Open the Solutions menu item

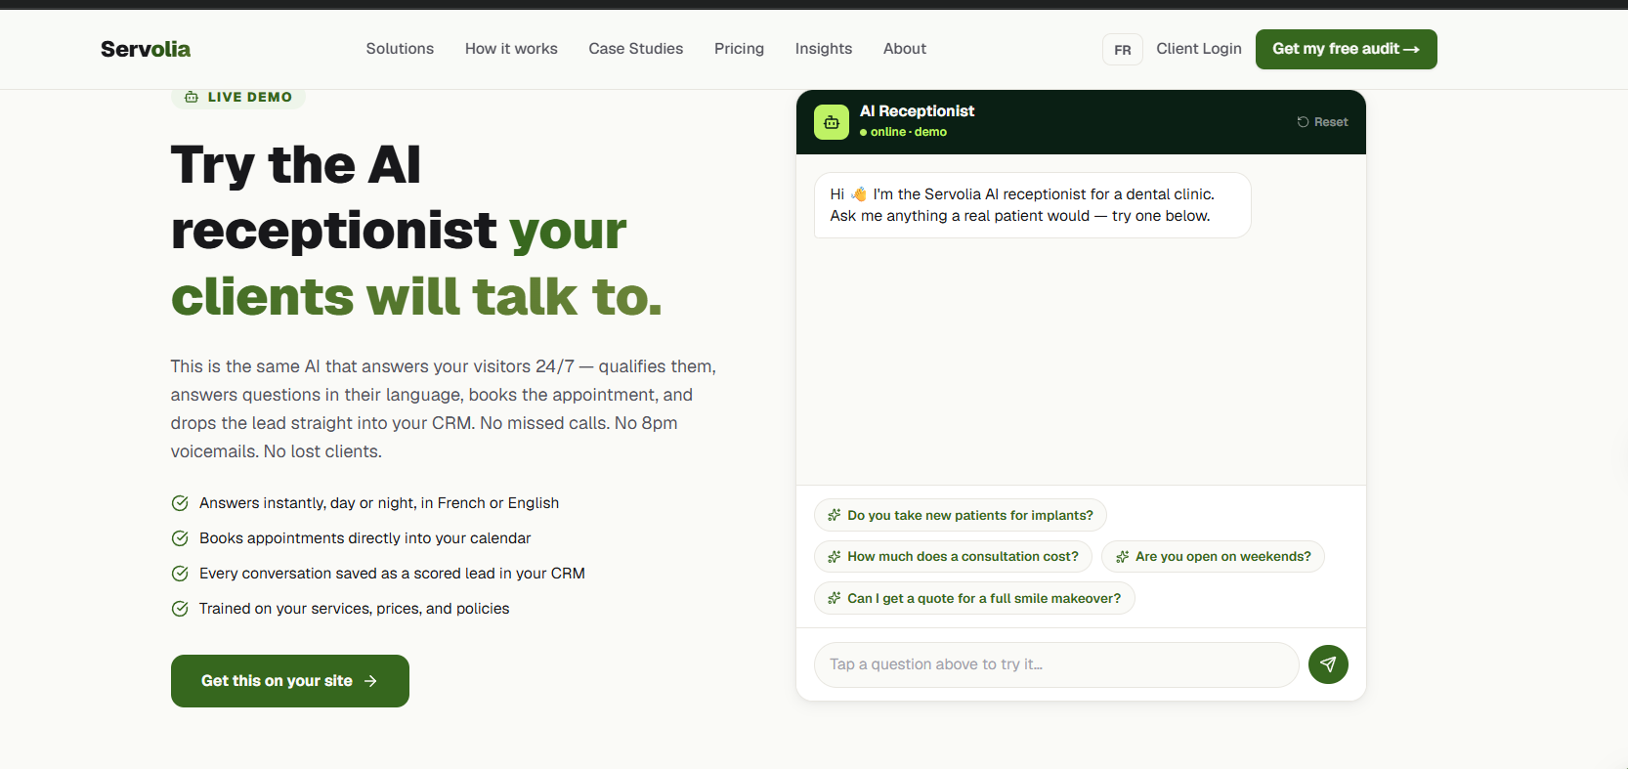pyautogui.click(x=400, y=49)
